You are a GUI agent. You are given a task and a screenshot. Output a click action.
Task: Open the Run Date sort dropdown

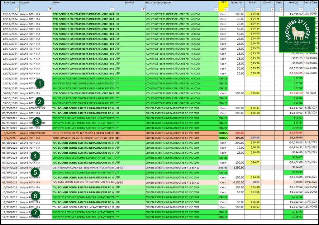click(x=17, y=10)
